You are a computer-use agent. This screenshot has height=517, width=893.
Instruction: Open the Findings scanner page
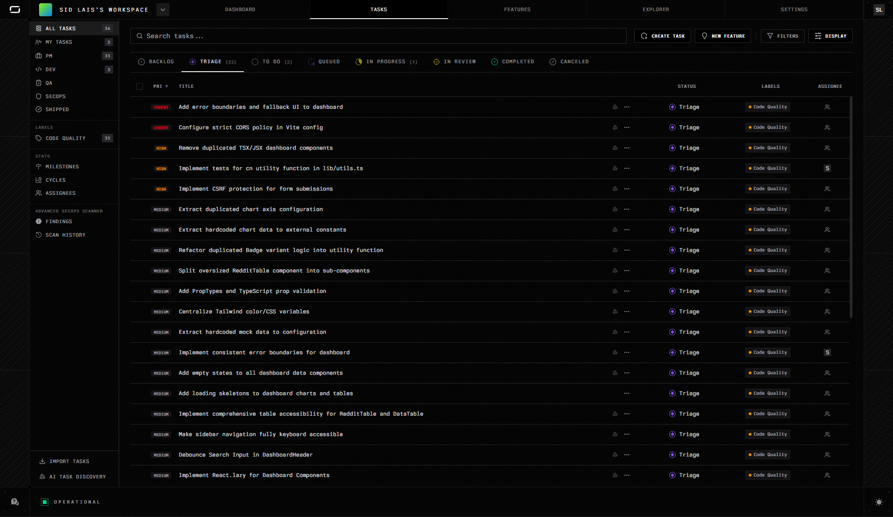[x=59, y=222]
